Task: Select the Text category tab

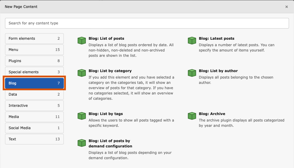Action: (34, 139)
